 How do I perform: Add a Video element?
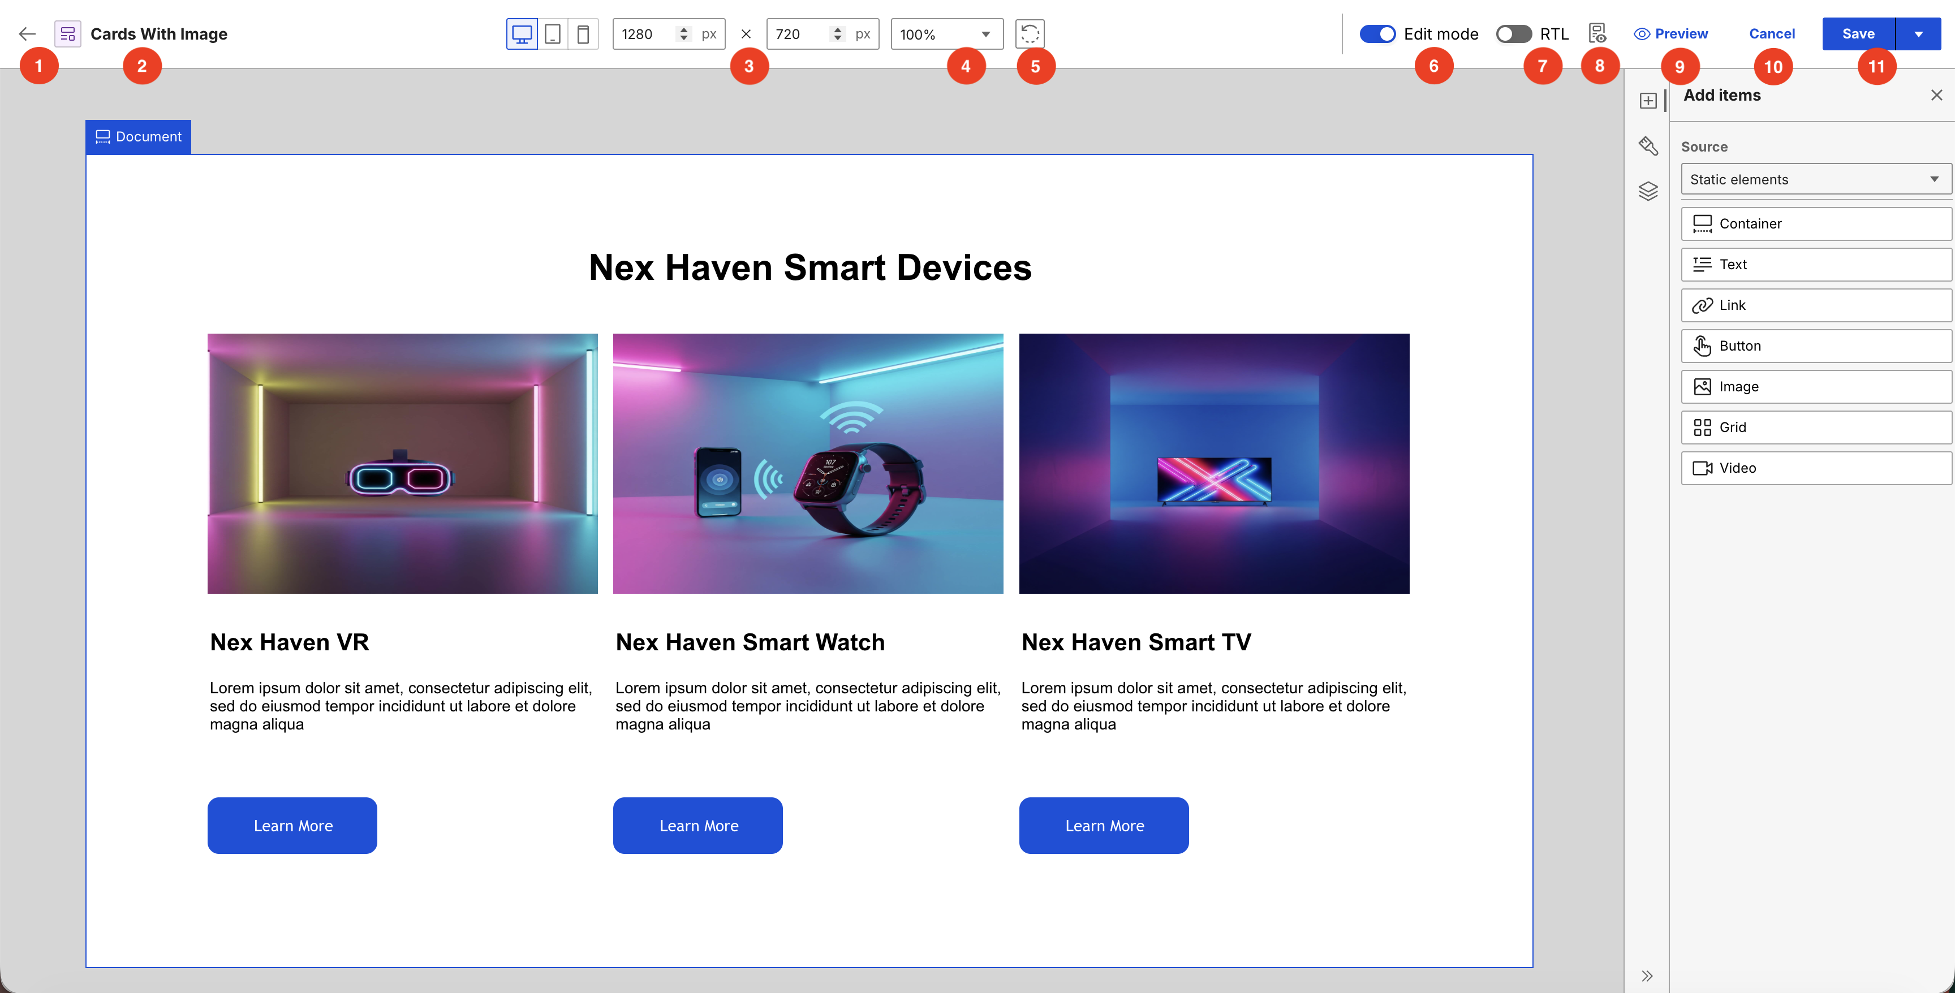point(1816,468)
